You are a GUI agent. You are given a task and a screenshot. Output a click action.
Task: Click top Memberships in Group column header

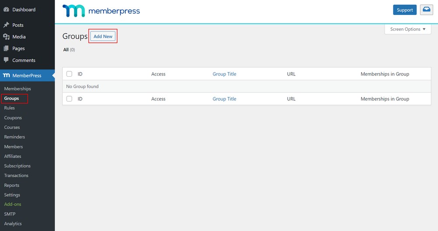[x=385, y=74]
